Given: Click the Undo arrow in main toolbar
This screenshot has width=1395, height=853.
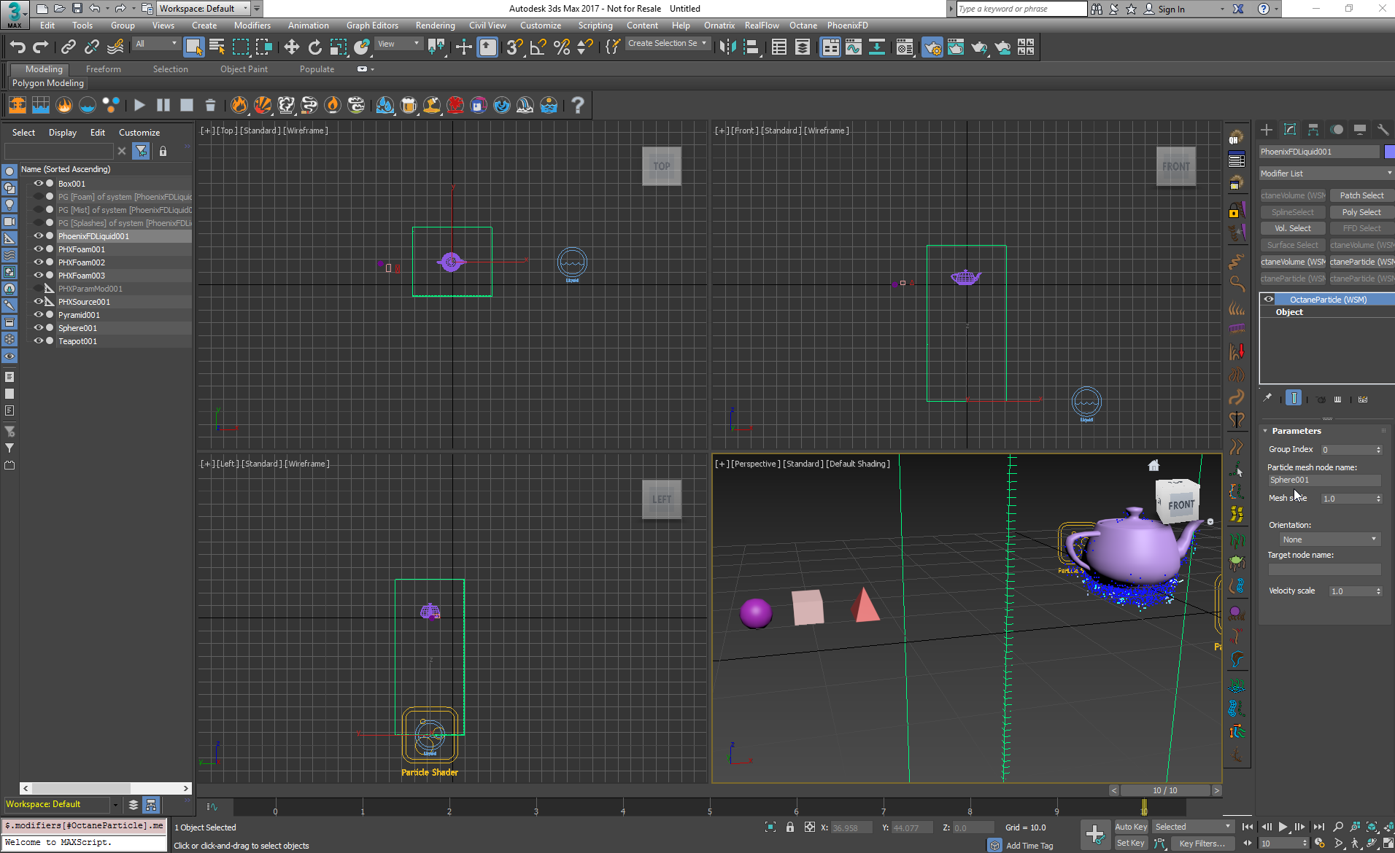Looking at the screenshot, I should tap(18, 47).
